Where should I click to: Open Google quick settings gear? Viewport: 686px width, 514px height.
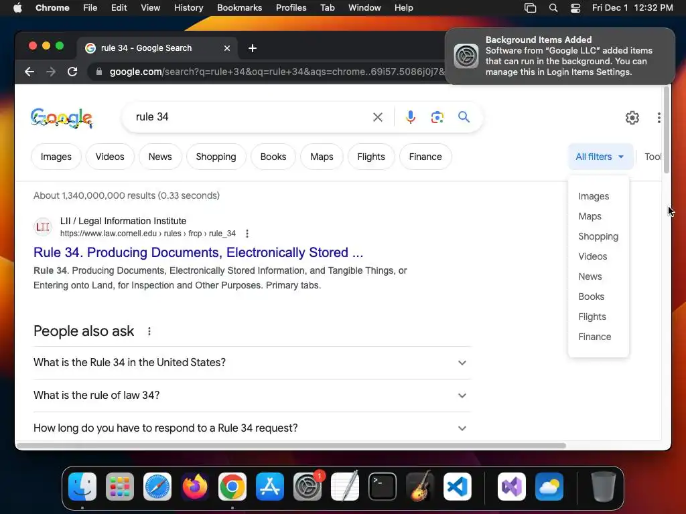point(632,118)
